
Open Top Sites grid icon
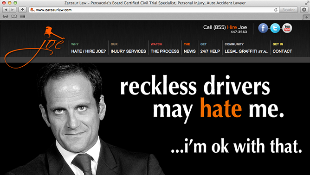click(x=23, y=16)
